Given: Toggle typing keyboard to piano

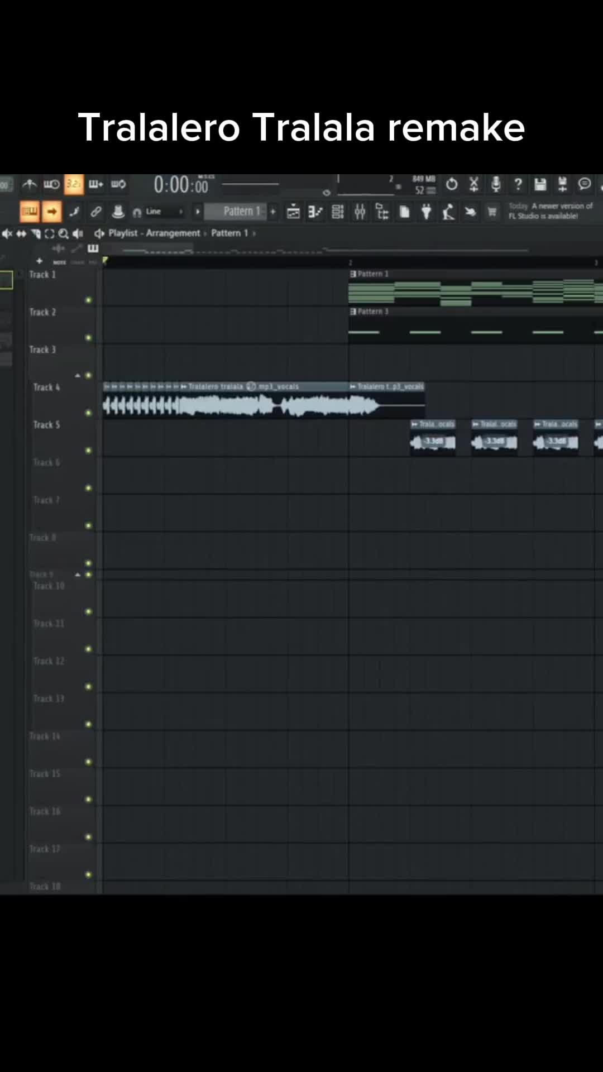Looking at the screenshot, I should pyautogui.click(x=29, y=211).
